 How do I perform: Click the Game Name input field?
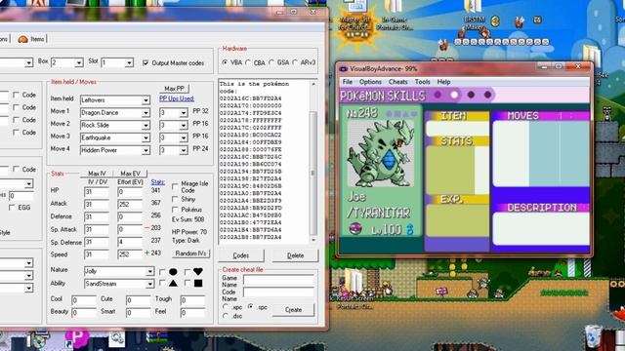click(x=278, y=280)
